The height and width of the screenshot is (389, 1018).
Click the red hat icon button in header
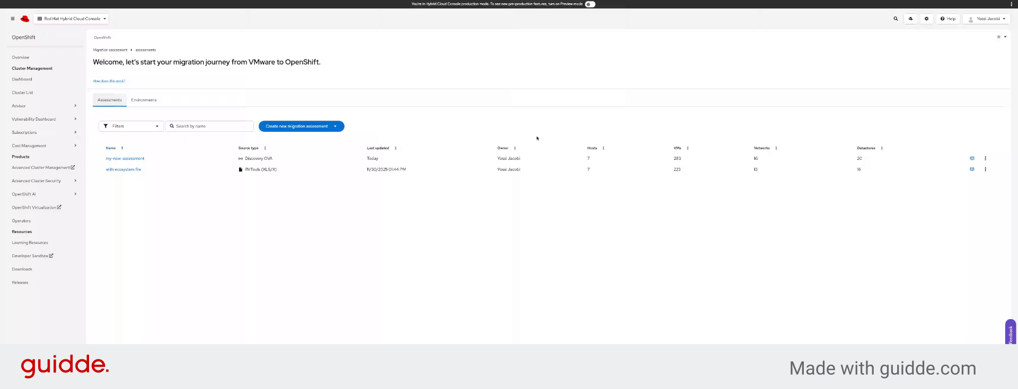[910, 19]
